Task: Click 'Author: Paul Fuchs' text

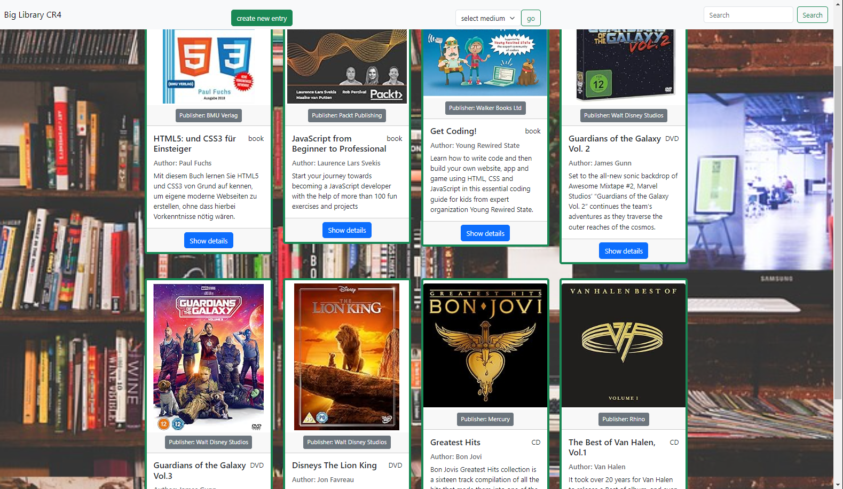Action: 183,163
